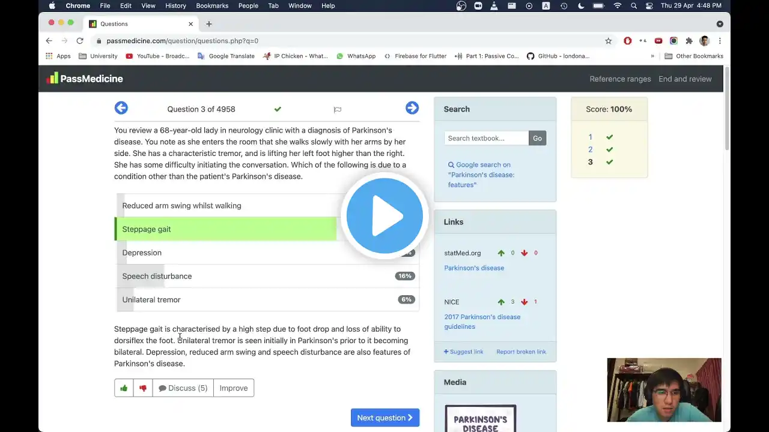Go to the next question arrow icon

click(x=412, y=108)
